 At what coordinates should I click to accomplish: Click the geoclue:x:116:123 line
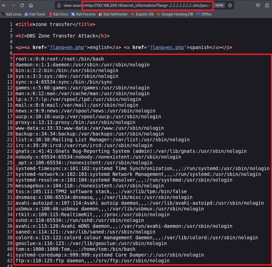coord(91,243)
